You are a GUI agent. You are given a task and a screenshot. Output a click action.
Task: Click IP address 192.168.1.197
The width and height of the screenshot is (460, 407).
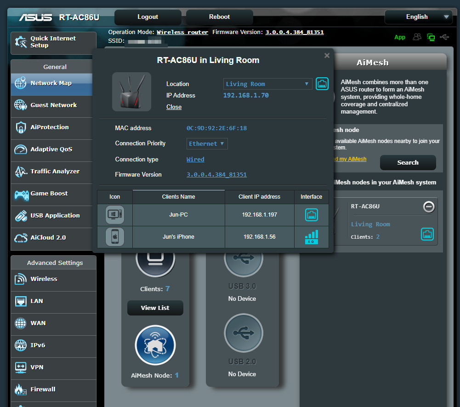point(259,215)
